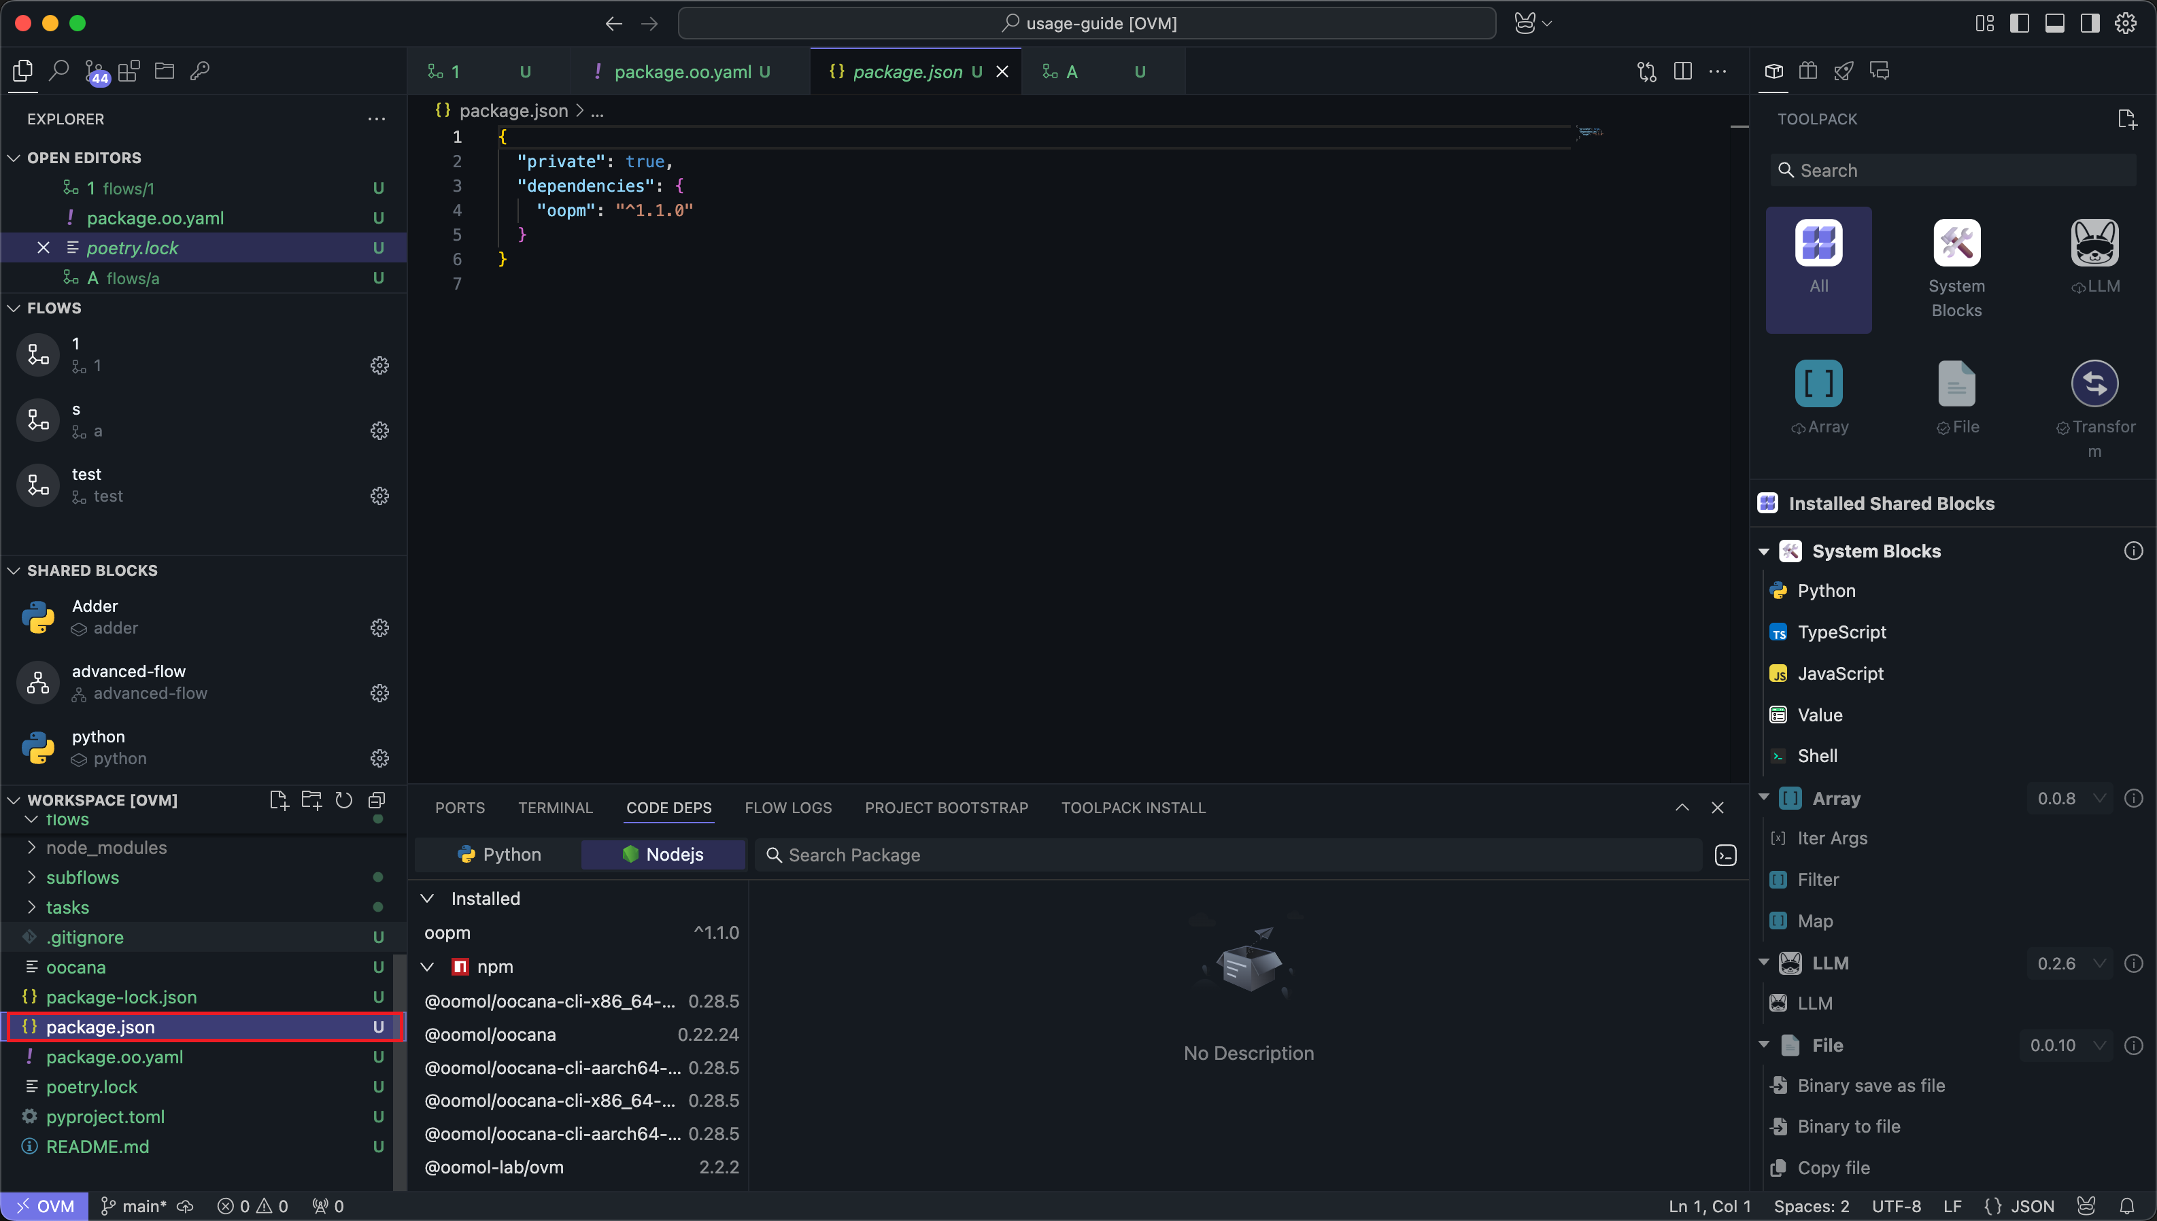Viewport: 2157px width, 1221px height.
Task: Collapse the System Blocks tree section
Action: pos(1764,552)
